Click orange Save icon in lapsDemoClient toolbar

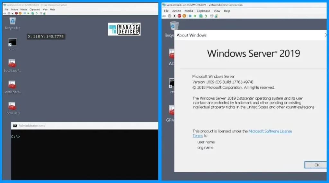[20, 13]
